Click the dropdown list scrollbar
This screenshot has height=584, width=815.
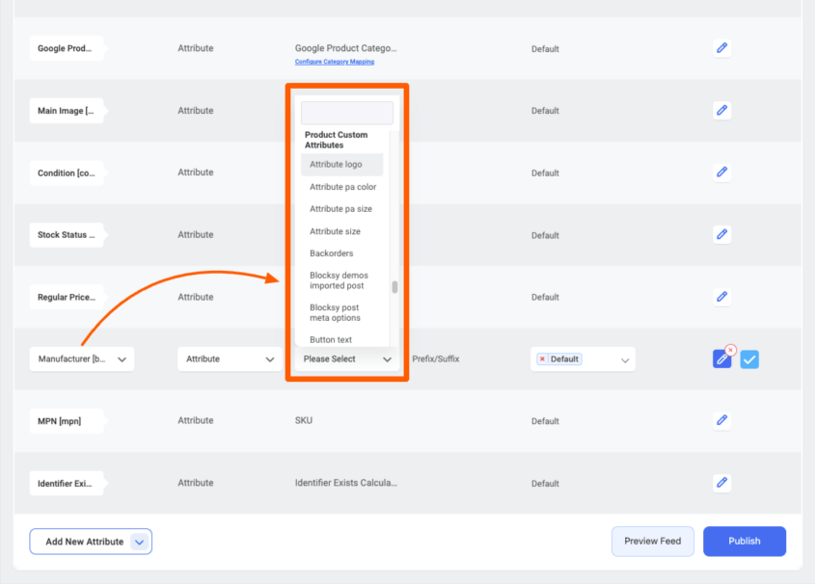pyautogui.click(x=394, y=287)
